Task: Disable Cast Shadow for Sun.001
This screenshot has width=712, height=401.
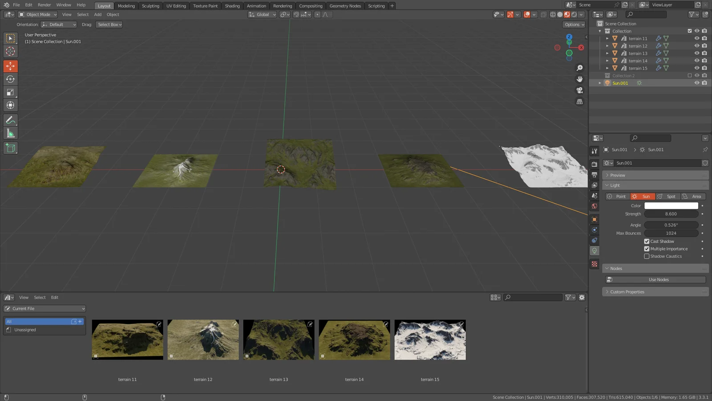Action: point(647,241)
